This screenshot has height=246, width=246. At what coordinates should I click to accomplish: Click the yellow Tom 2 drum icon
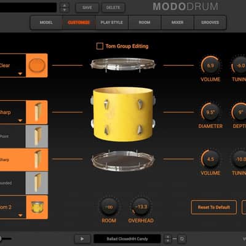point(37,207)
